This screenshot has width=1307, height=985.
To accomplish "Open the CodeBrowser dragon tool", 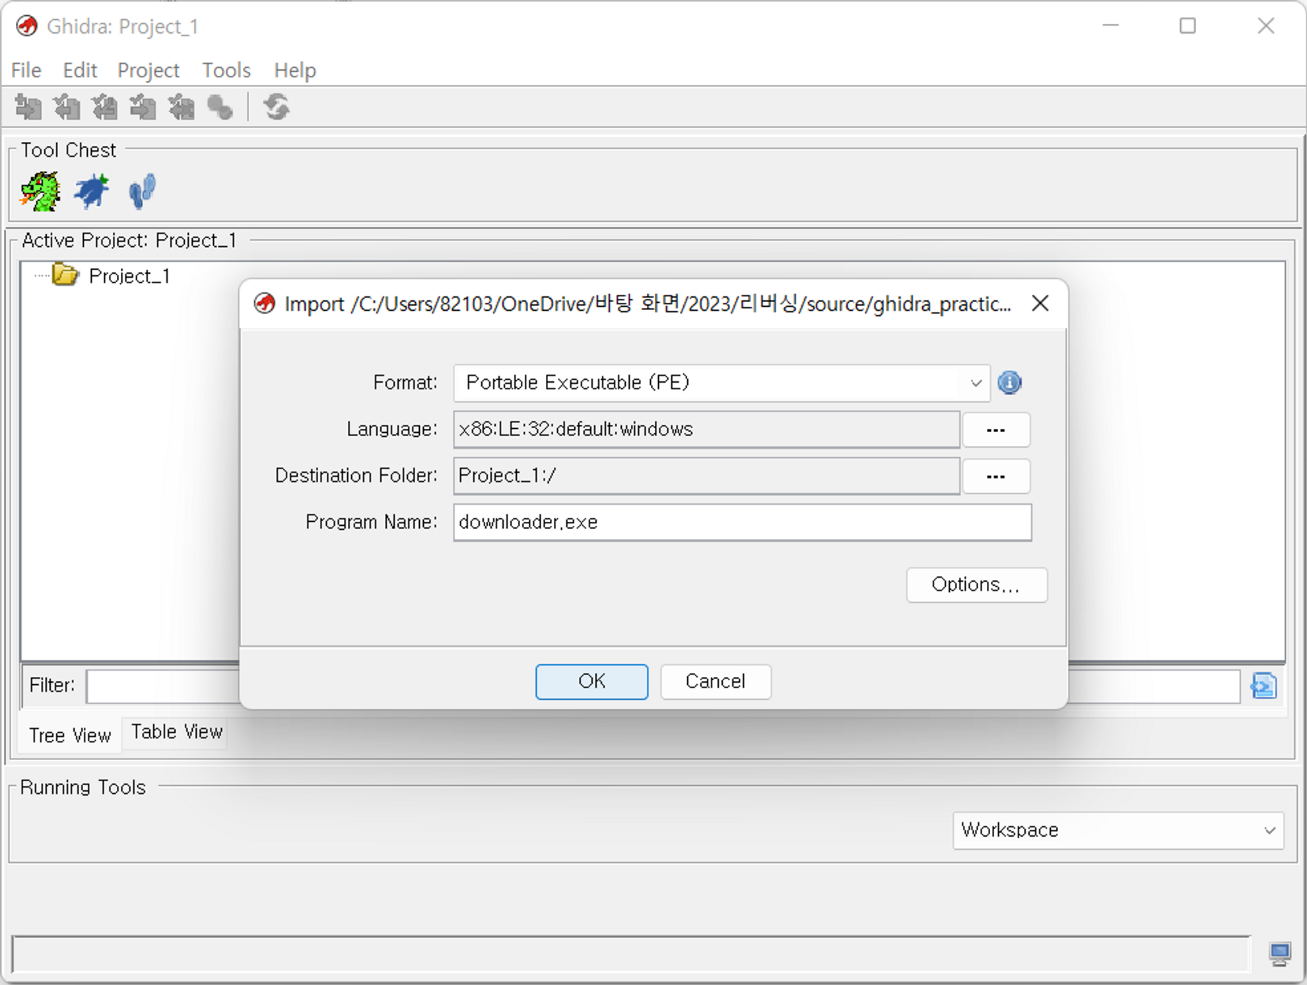I will [x=40, y=191].
